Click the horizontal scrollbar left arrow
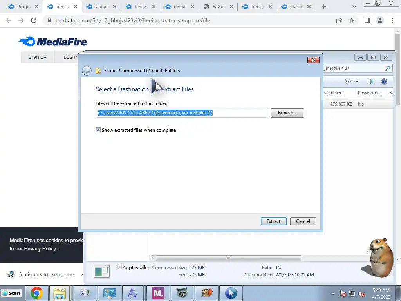Image resolution: width=401 pixels, height=301 pixels. click(x=152, y=258)
